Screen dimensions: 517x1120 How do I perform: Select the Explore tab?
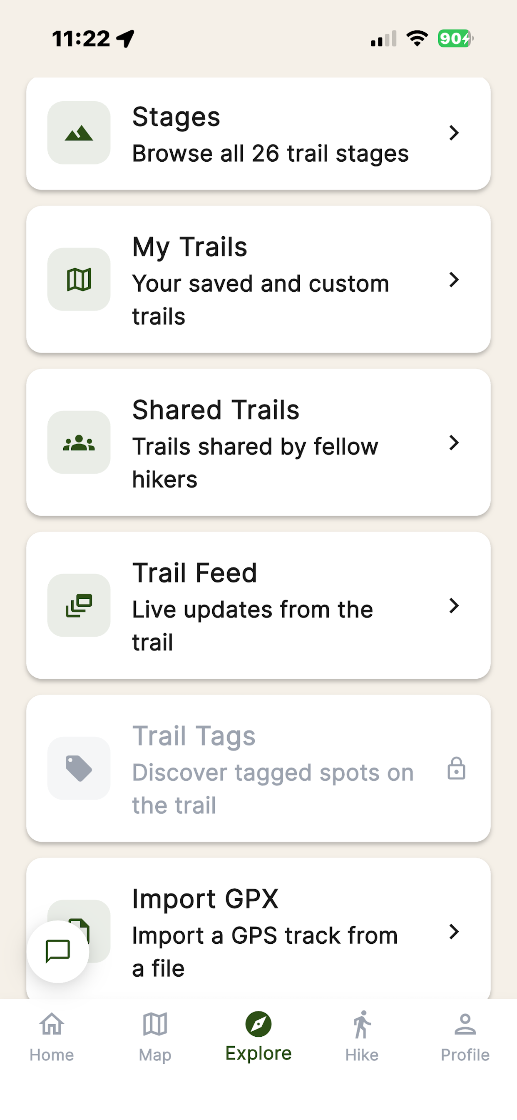258,1037
